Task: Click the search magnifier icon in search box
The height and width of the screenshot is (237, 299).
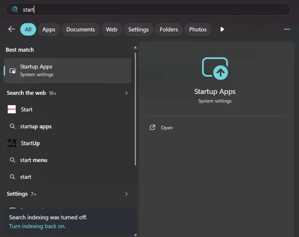Action: 15,9
